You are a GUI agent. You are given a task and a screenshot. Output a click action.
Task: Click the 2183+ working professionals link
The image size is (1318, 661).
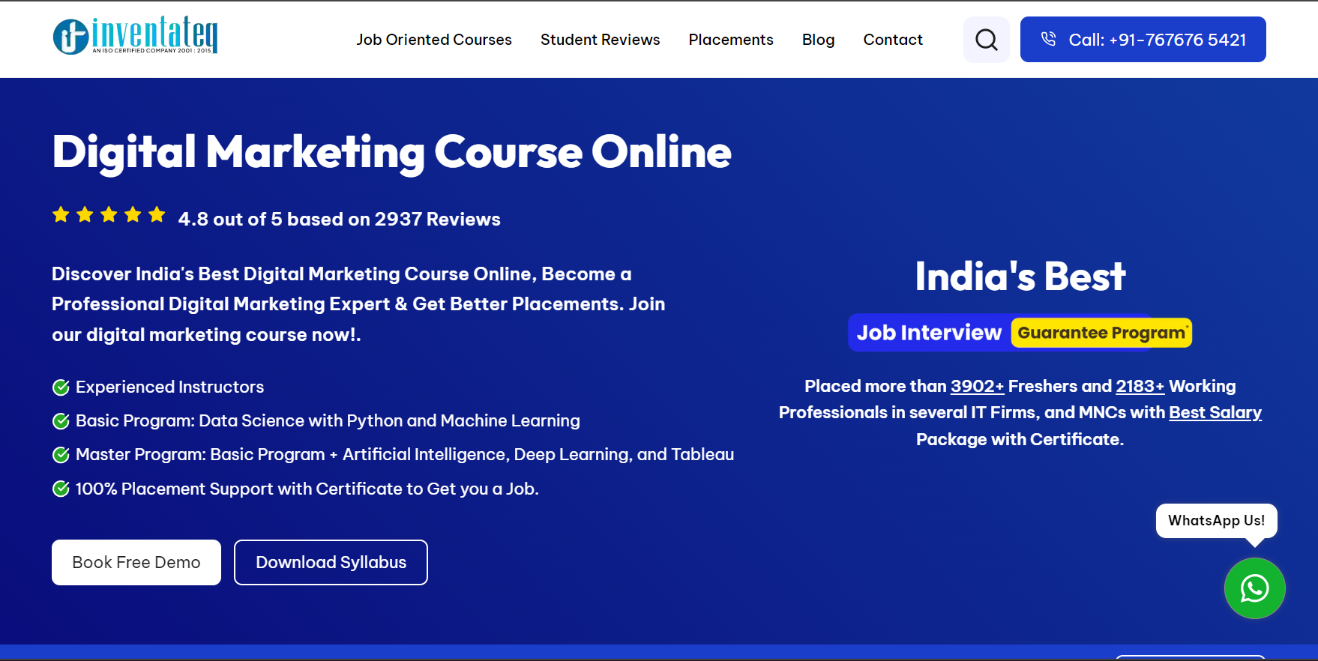point(1140,386)
